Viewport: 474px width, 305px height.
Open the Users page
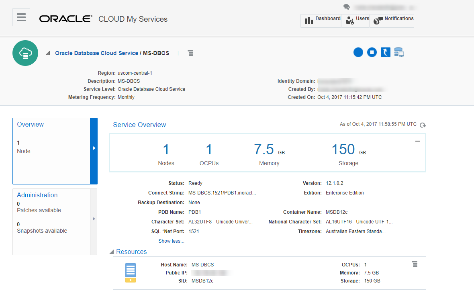tap(355, 20)
